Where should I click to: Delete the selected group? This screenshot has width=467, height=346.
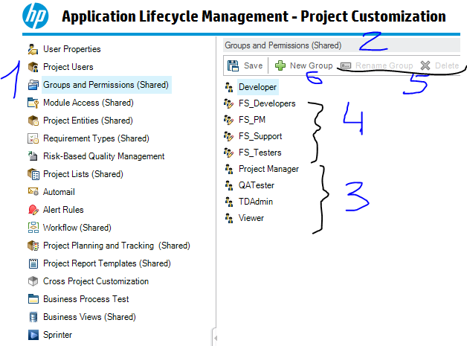(440, 65)
